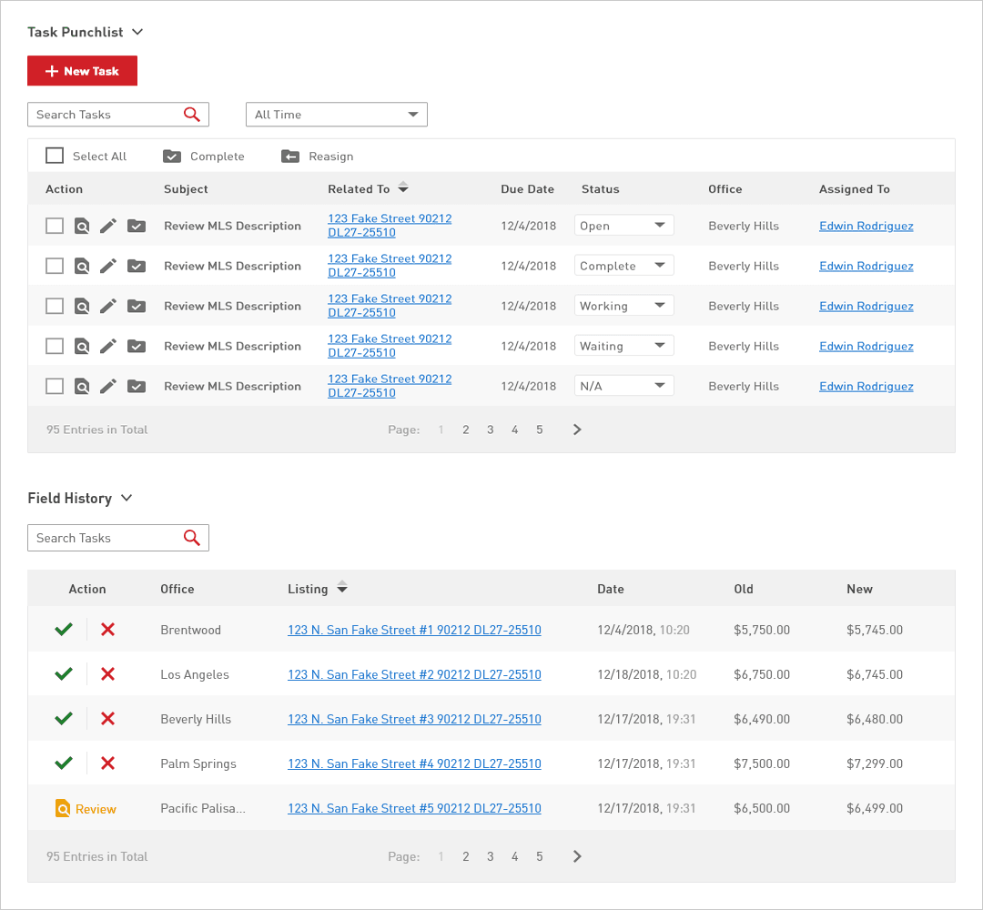This screenshot has height=910, width=983.
Task: Approve the Palm Springs field change
Action: [64, 763]
